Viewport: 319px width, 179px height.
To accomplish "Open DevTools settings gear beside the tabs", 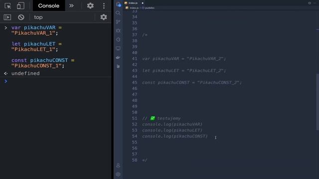I will (x=90, y=5).
